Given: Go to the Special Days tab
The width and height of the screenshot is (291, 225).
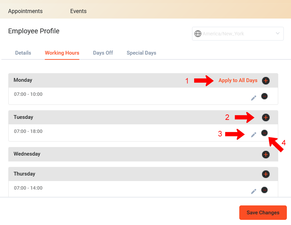Looking at the screenshot, I should click(141, 53).
